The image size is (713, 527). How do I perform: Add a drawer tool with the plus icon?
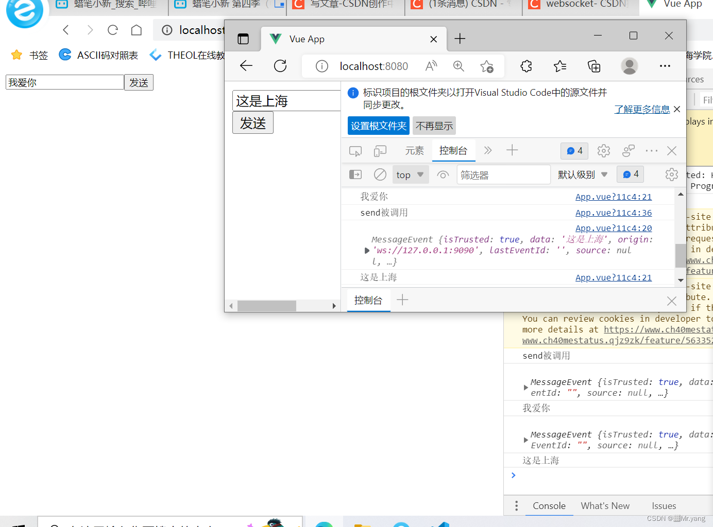402,300
